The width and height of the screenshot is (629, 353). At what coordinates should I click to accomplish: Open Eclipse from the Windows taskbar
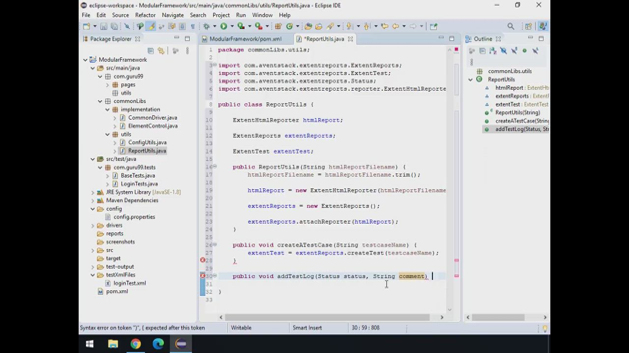point(181,344)
